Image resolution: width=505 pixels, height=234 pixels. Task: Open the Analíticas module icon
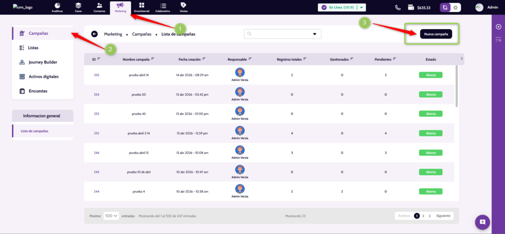pyautogui.click(x=57, y=7)
